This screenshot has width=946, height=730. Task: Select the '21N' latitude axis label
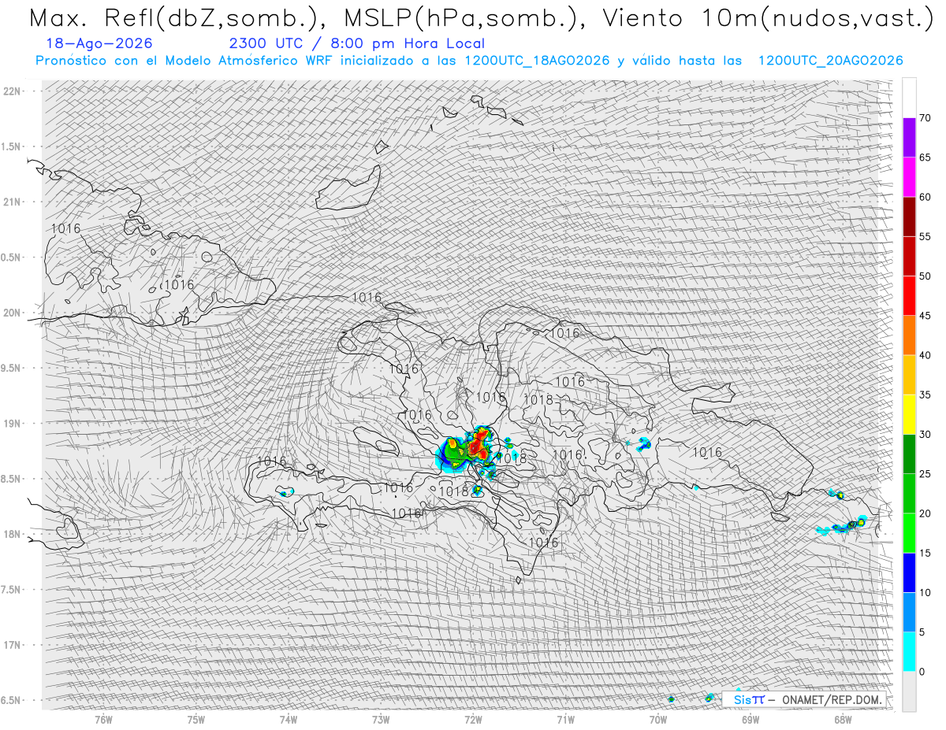tap(13, 202)
